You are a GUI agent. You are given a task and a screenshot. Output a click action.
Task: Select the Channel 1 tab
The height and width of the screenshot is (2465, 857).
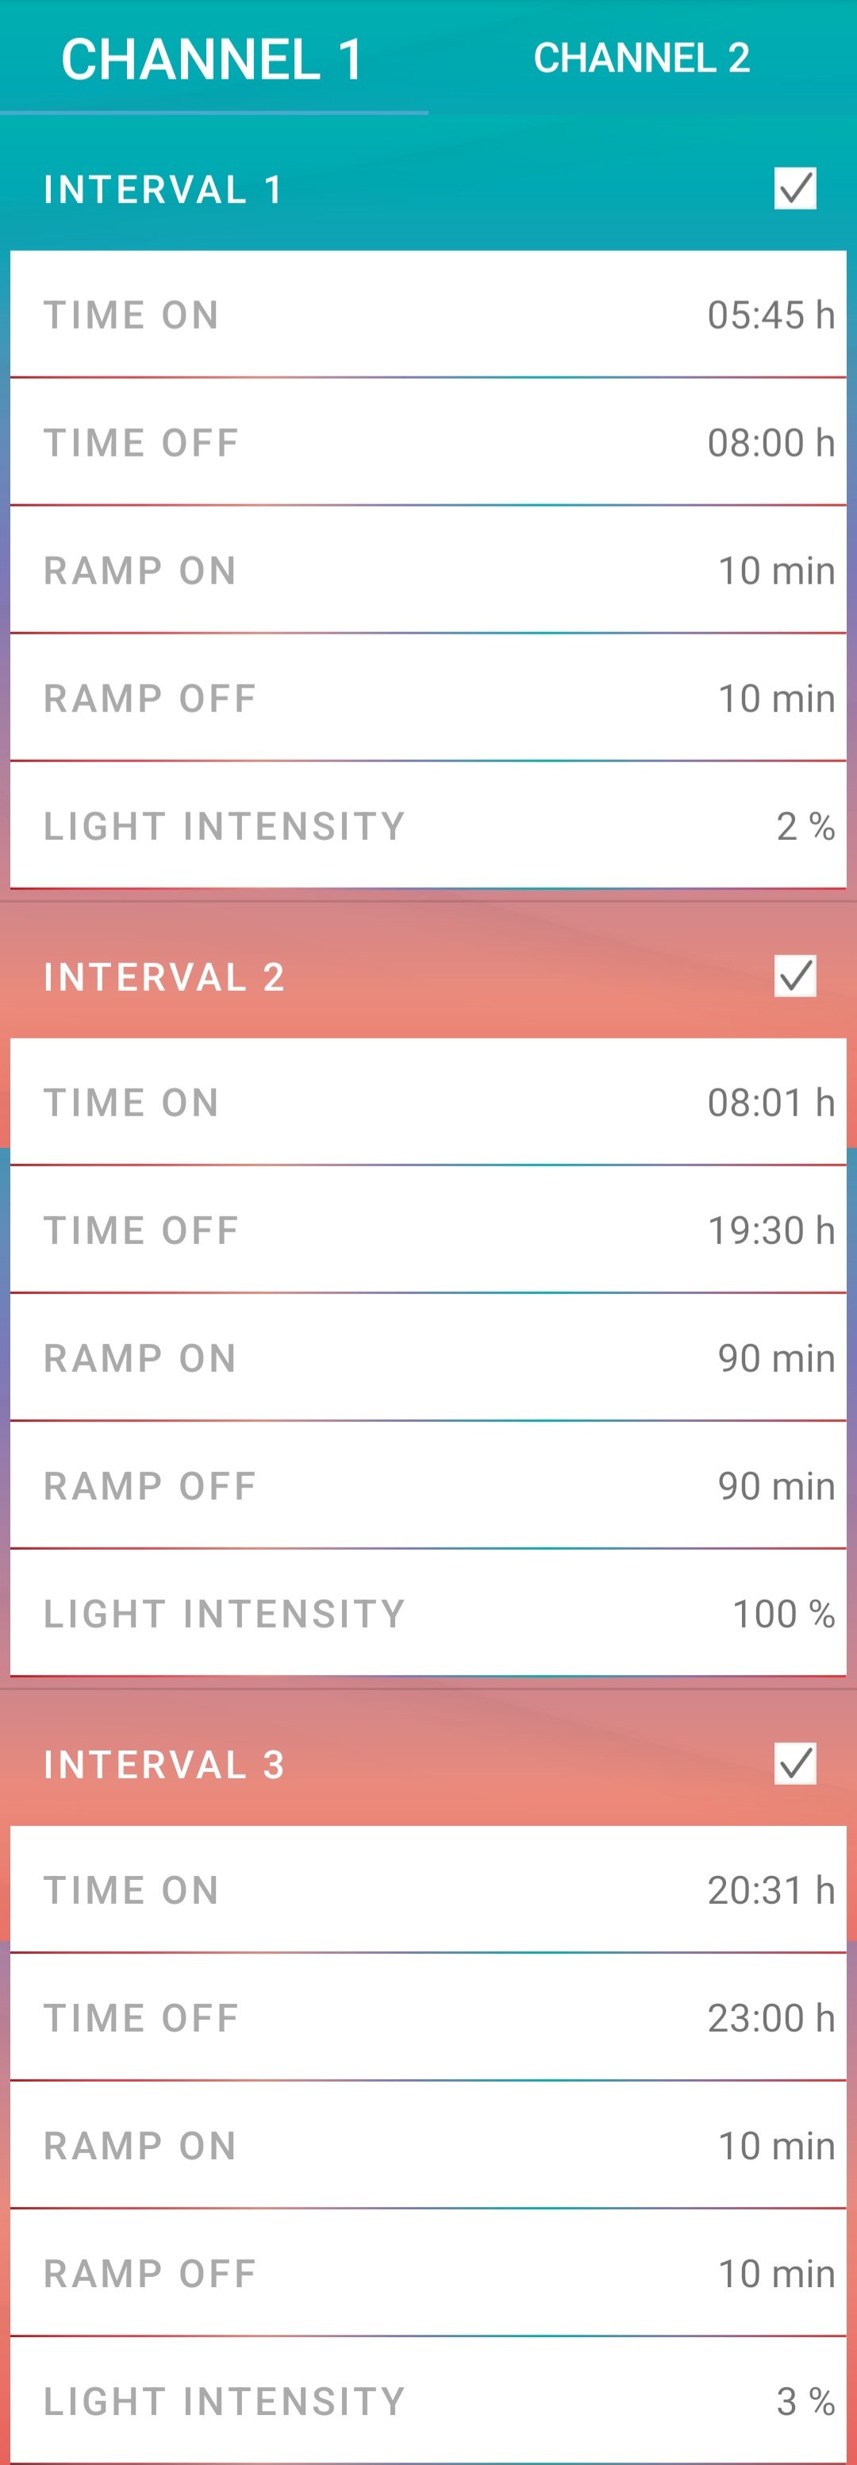[213, 57]
